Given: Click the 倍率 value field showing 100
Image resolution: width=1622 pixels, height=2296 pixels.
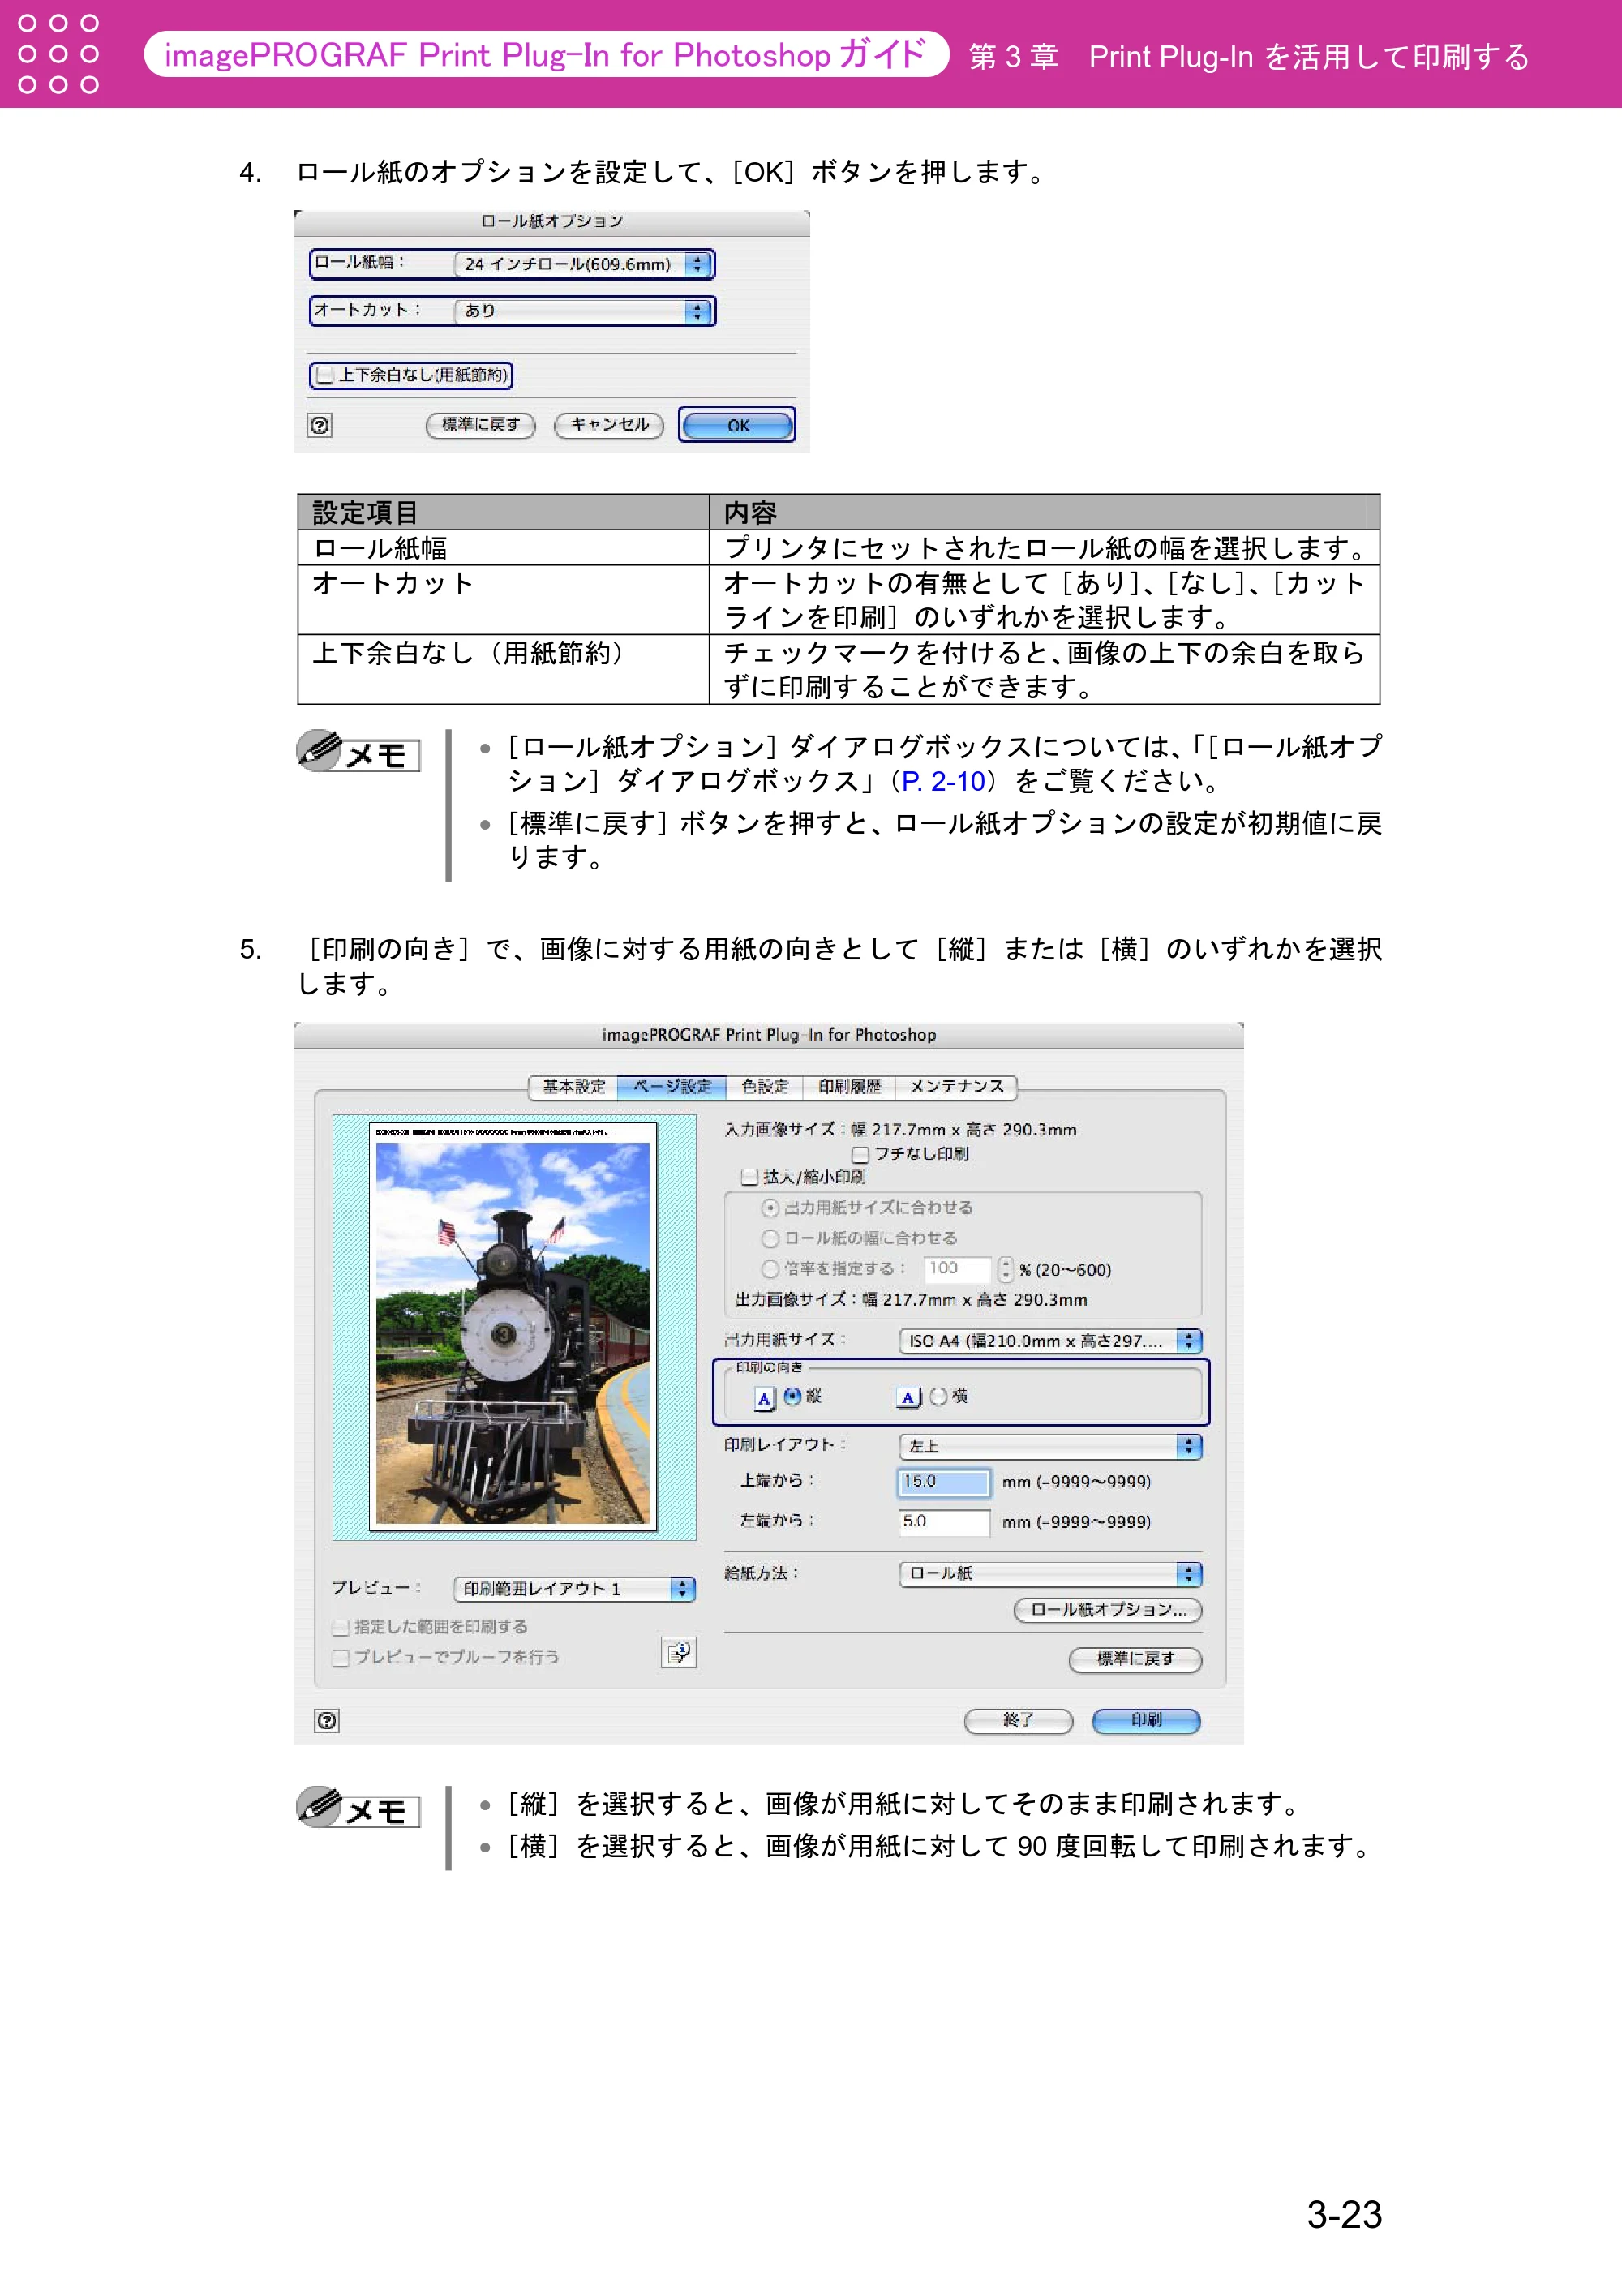Looking at the screenshot, I should pos(958,1269).
